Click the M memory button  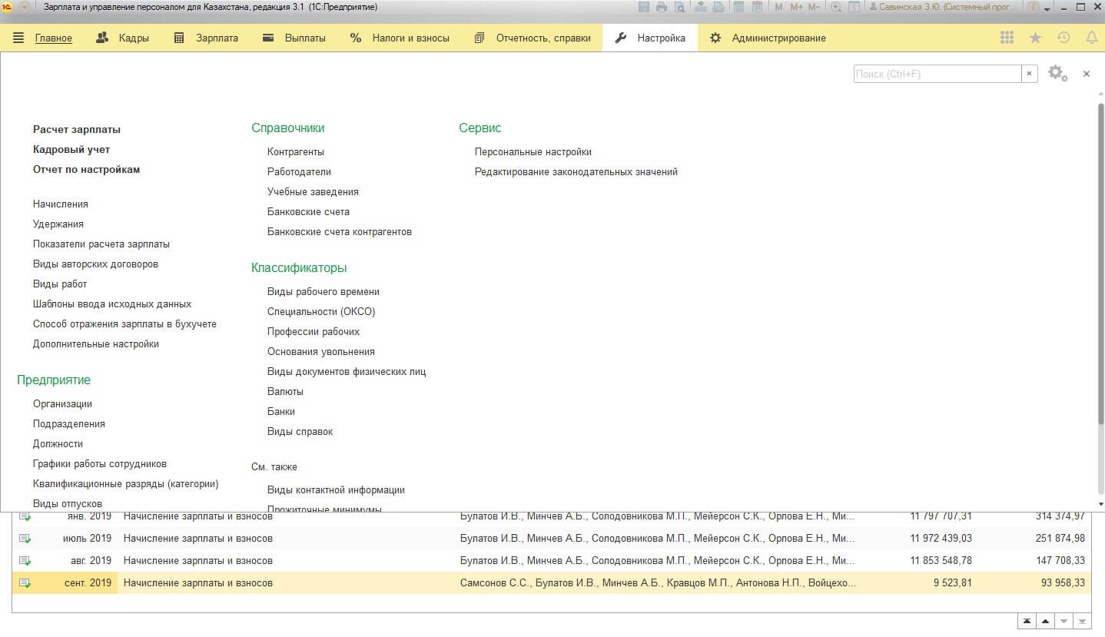(x=778, y=7)
